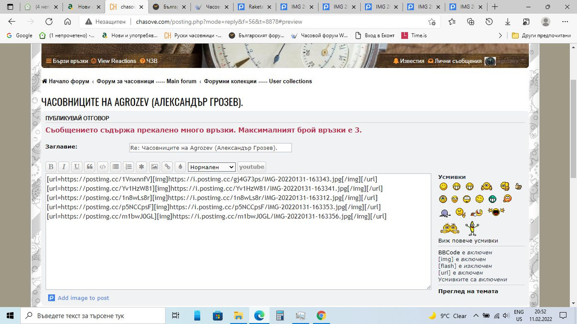
Task: Open Известия notifications
Action: pyautogui.click(x=409, y=61)
